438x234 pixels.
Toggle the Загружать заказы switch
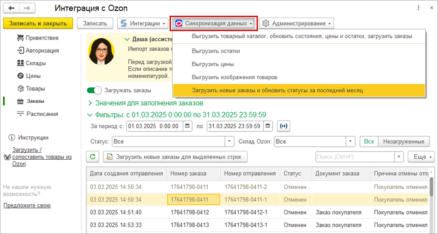94,90
